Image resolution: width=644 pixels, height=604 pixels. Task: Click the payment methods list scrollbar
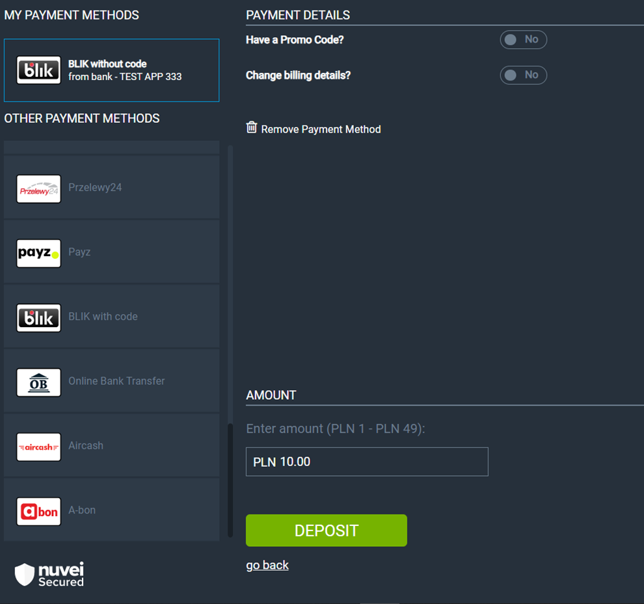click(230, 480)
